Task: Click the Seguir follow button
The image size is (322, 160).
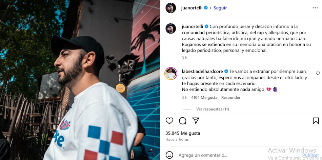Action: [220, 8]
